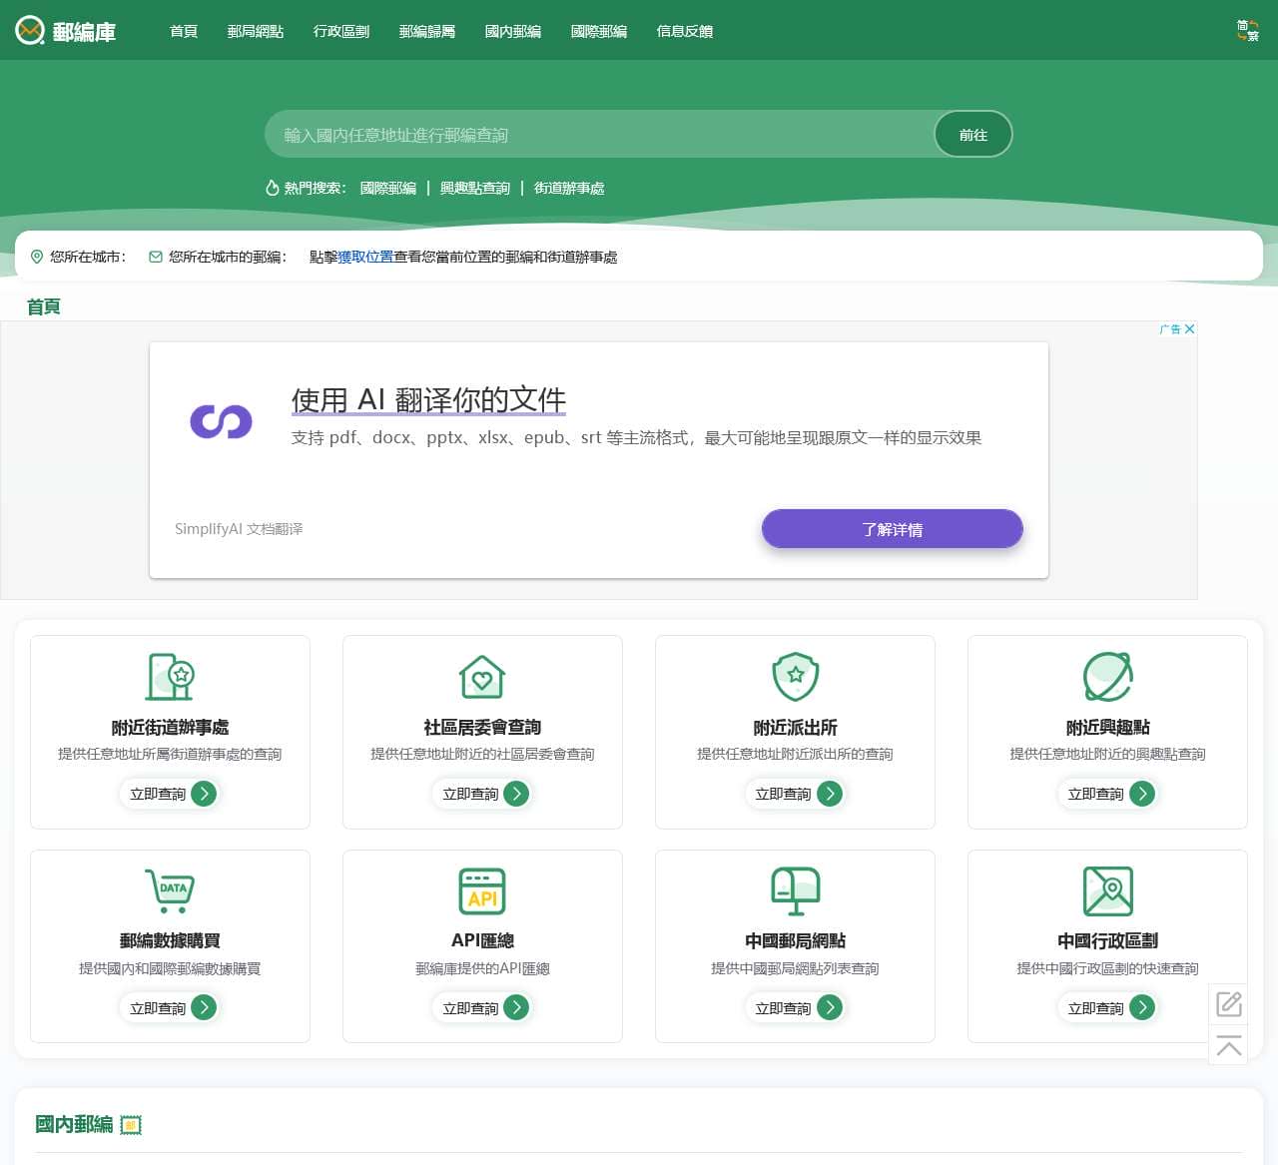This screenshot has width=1278, height=1165.
Task: Click the stamp icon beside 國內郵編 heading
Action: (x=131, y=1125)
